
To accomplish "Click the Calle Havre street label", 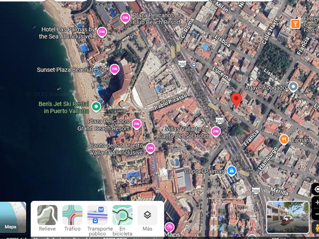I will click(270, 31).
